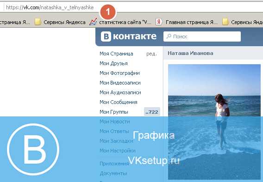Viewport: 263px width, 182px height.
Task: Open the rightmost Сервисы Янд... bookmark folder
Action: (x=243, y=22)
